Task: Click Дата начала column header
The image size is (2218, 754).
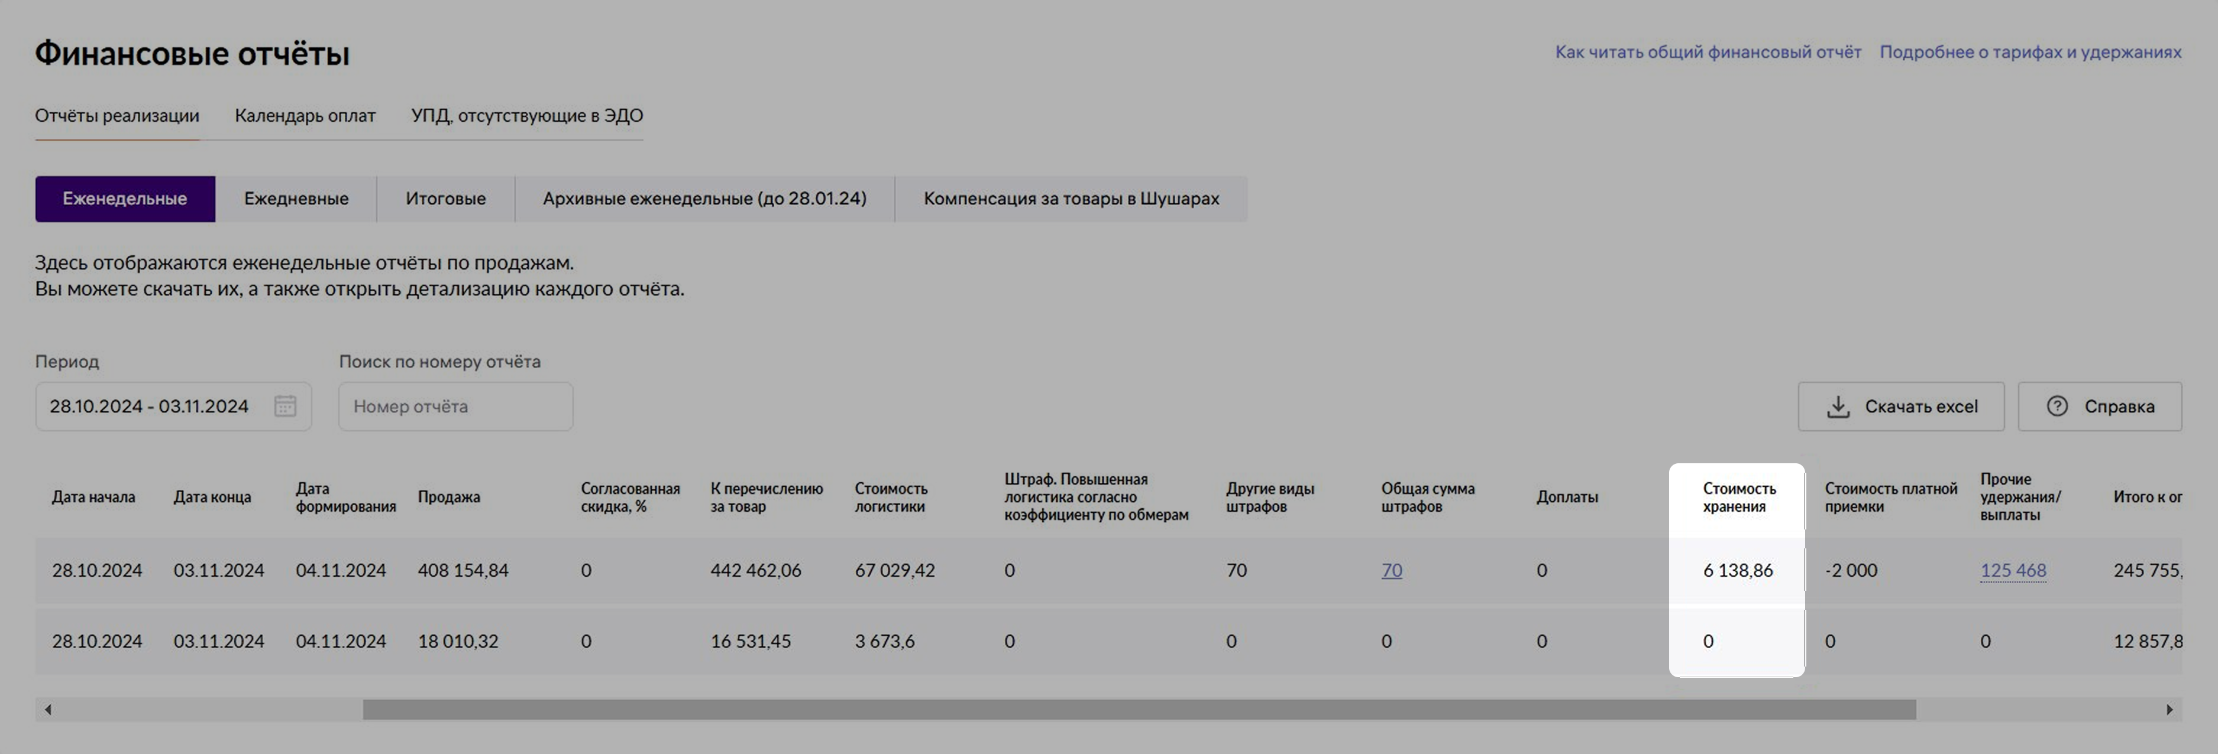Action: (93, 497)
